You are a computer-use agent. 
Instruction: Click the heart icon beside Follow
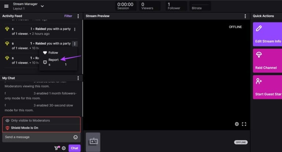(45, 53)
